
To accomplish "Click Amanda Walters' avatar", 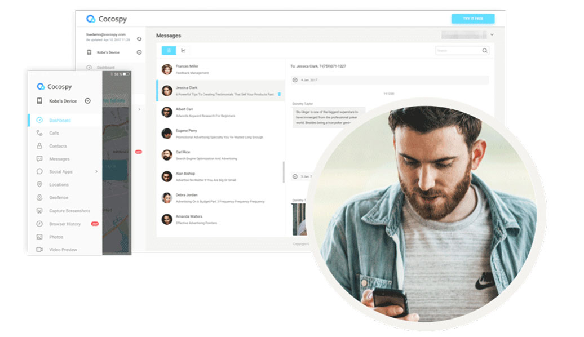I will (167, 219).
